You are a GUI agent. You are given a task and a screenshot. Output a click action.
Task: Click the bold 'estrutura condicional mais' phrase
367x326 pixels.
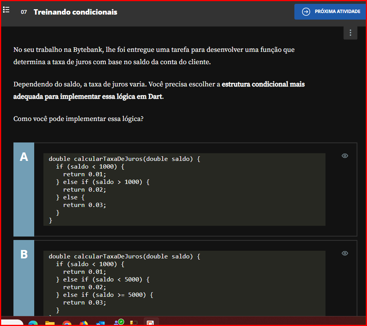tap(263, 84)
